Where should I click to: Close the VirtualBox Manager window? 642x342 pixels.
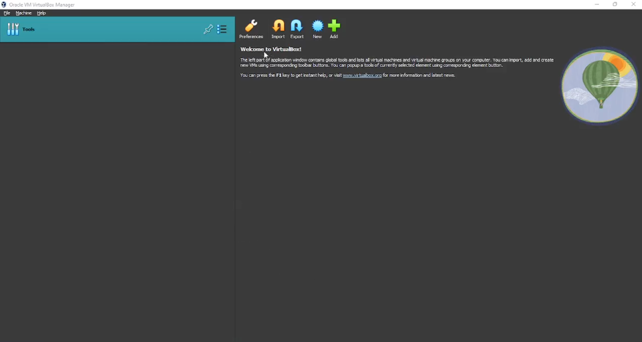click(633, 4)
